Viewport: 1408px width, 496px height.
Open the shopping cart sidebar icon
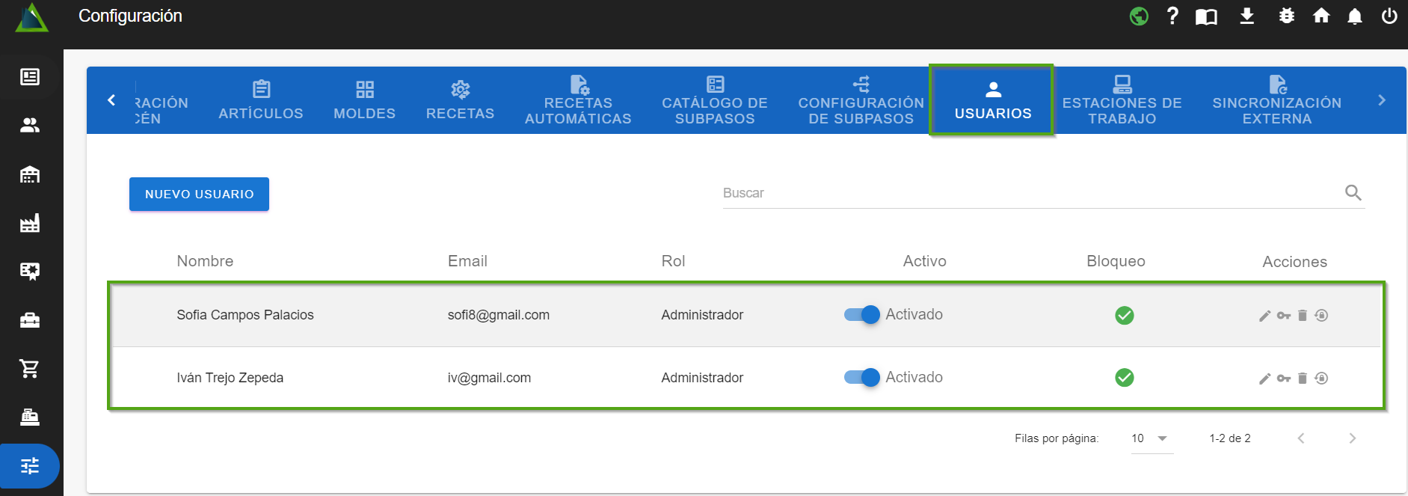pyautogui.click(x=30, y=368)
